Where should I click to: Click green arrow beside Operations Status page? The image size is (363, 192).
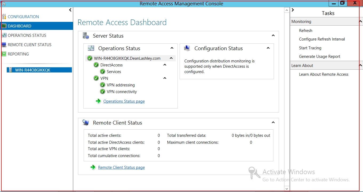click(x=98, y=101)
